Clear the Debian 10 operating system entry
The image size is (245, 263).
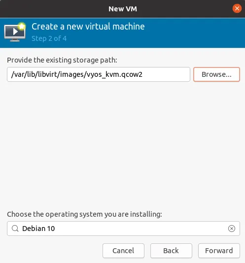pyautogui.click(x=232, y=229)
